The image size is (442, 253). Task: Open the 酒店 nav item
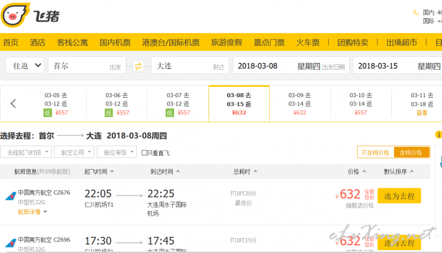coord(38,43)
